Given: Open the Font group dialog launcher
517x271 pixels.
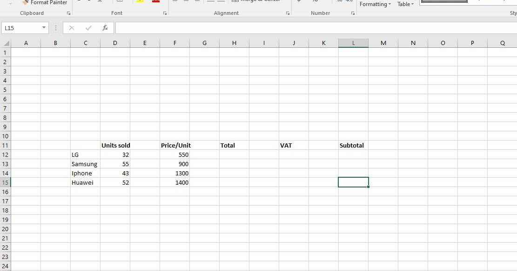Looking at the screenshot, I should (165, 13).
